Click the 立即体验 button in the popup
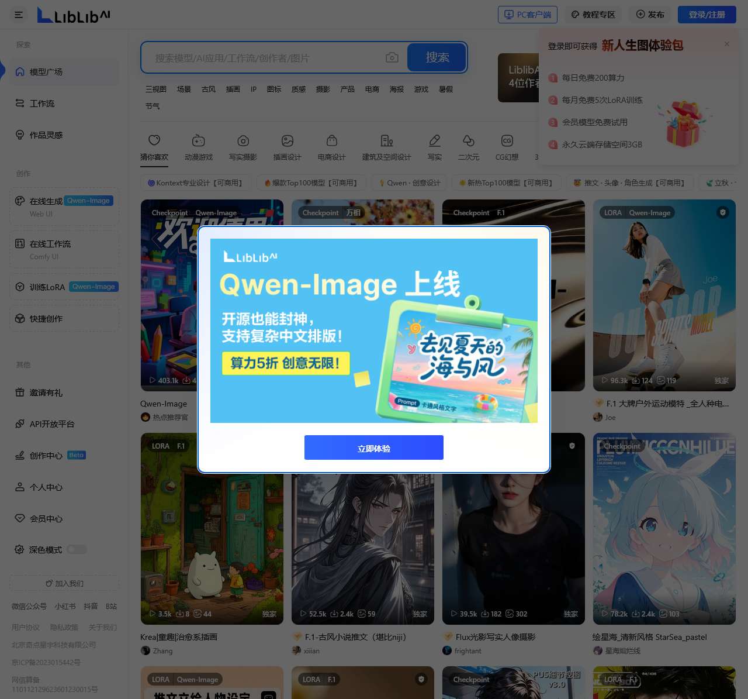The image size is (748, 699). coord(373,447)
